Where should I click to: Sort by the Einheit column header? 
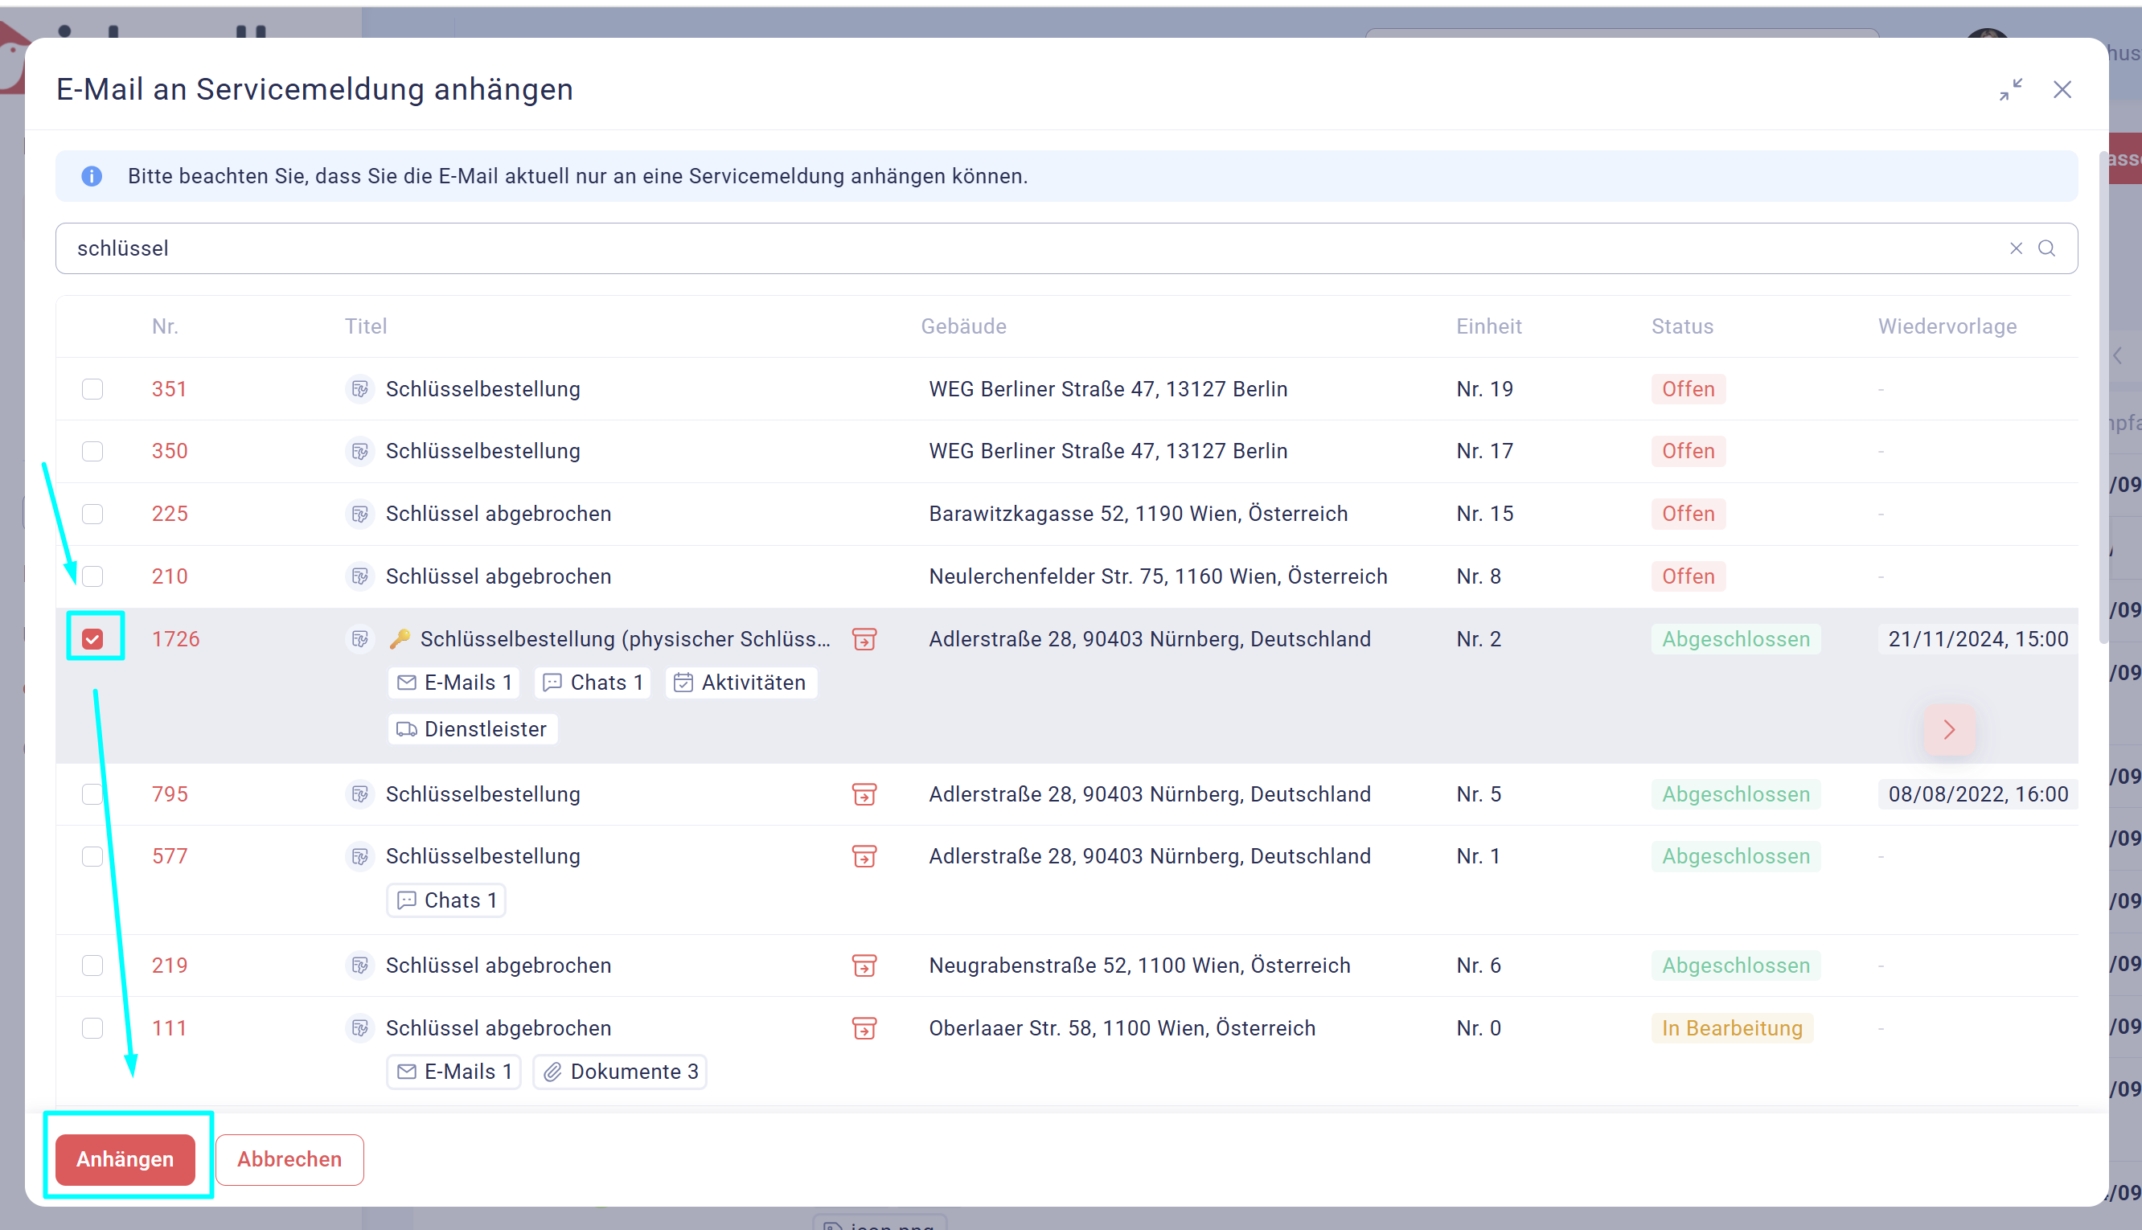point(1489,327)
